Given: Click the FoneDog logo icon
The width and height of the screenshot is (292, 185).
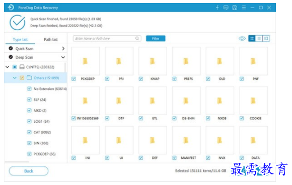Looking at the screenshot, I should [11, 8].
